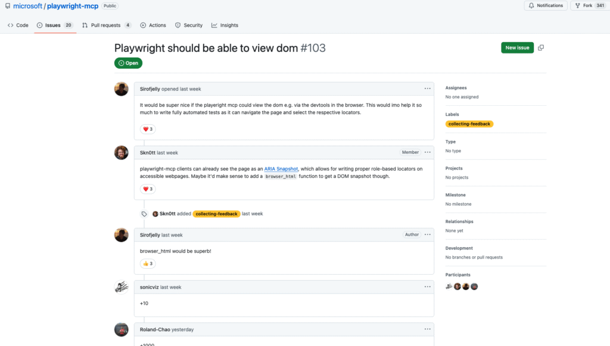Click the GitHub octocat repo icon
This screenshot has width=610, height=346.
click(7, 6)
